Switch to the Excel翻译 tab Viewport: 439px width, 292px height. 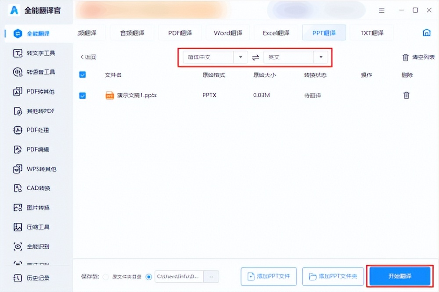pyautogui.click(x=276, y=32)
